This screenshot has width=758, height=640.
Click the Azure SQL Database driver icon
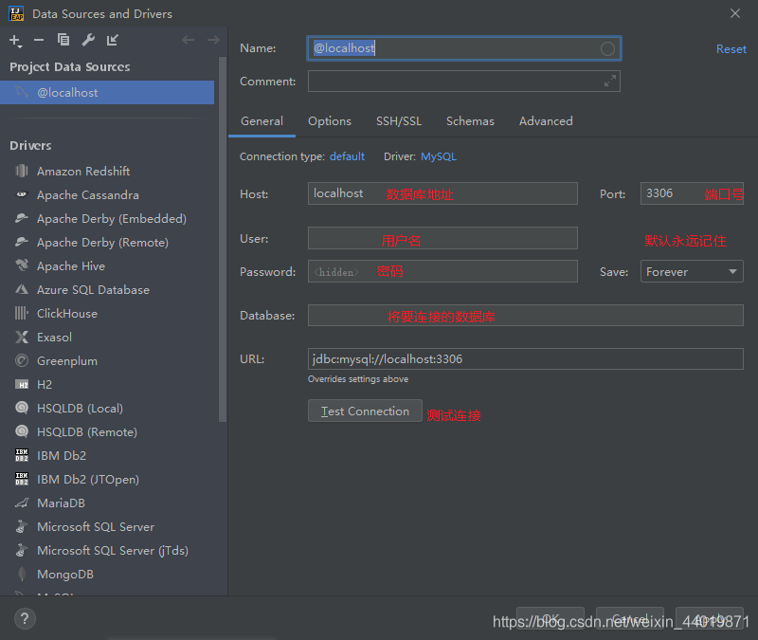22,289
